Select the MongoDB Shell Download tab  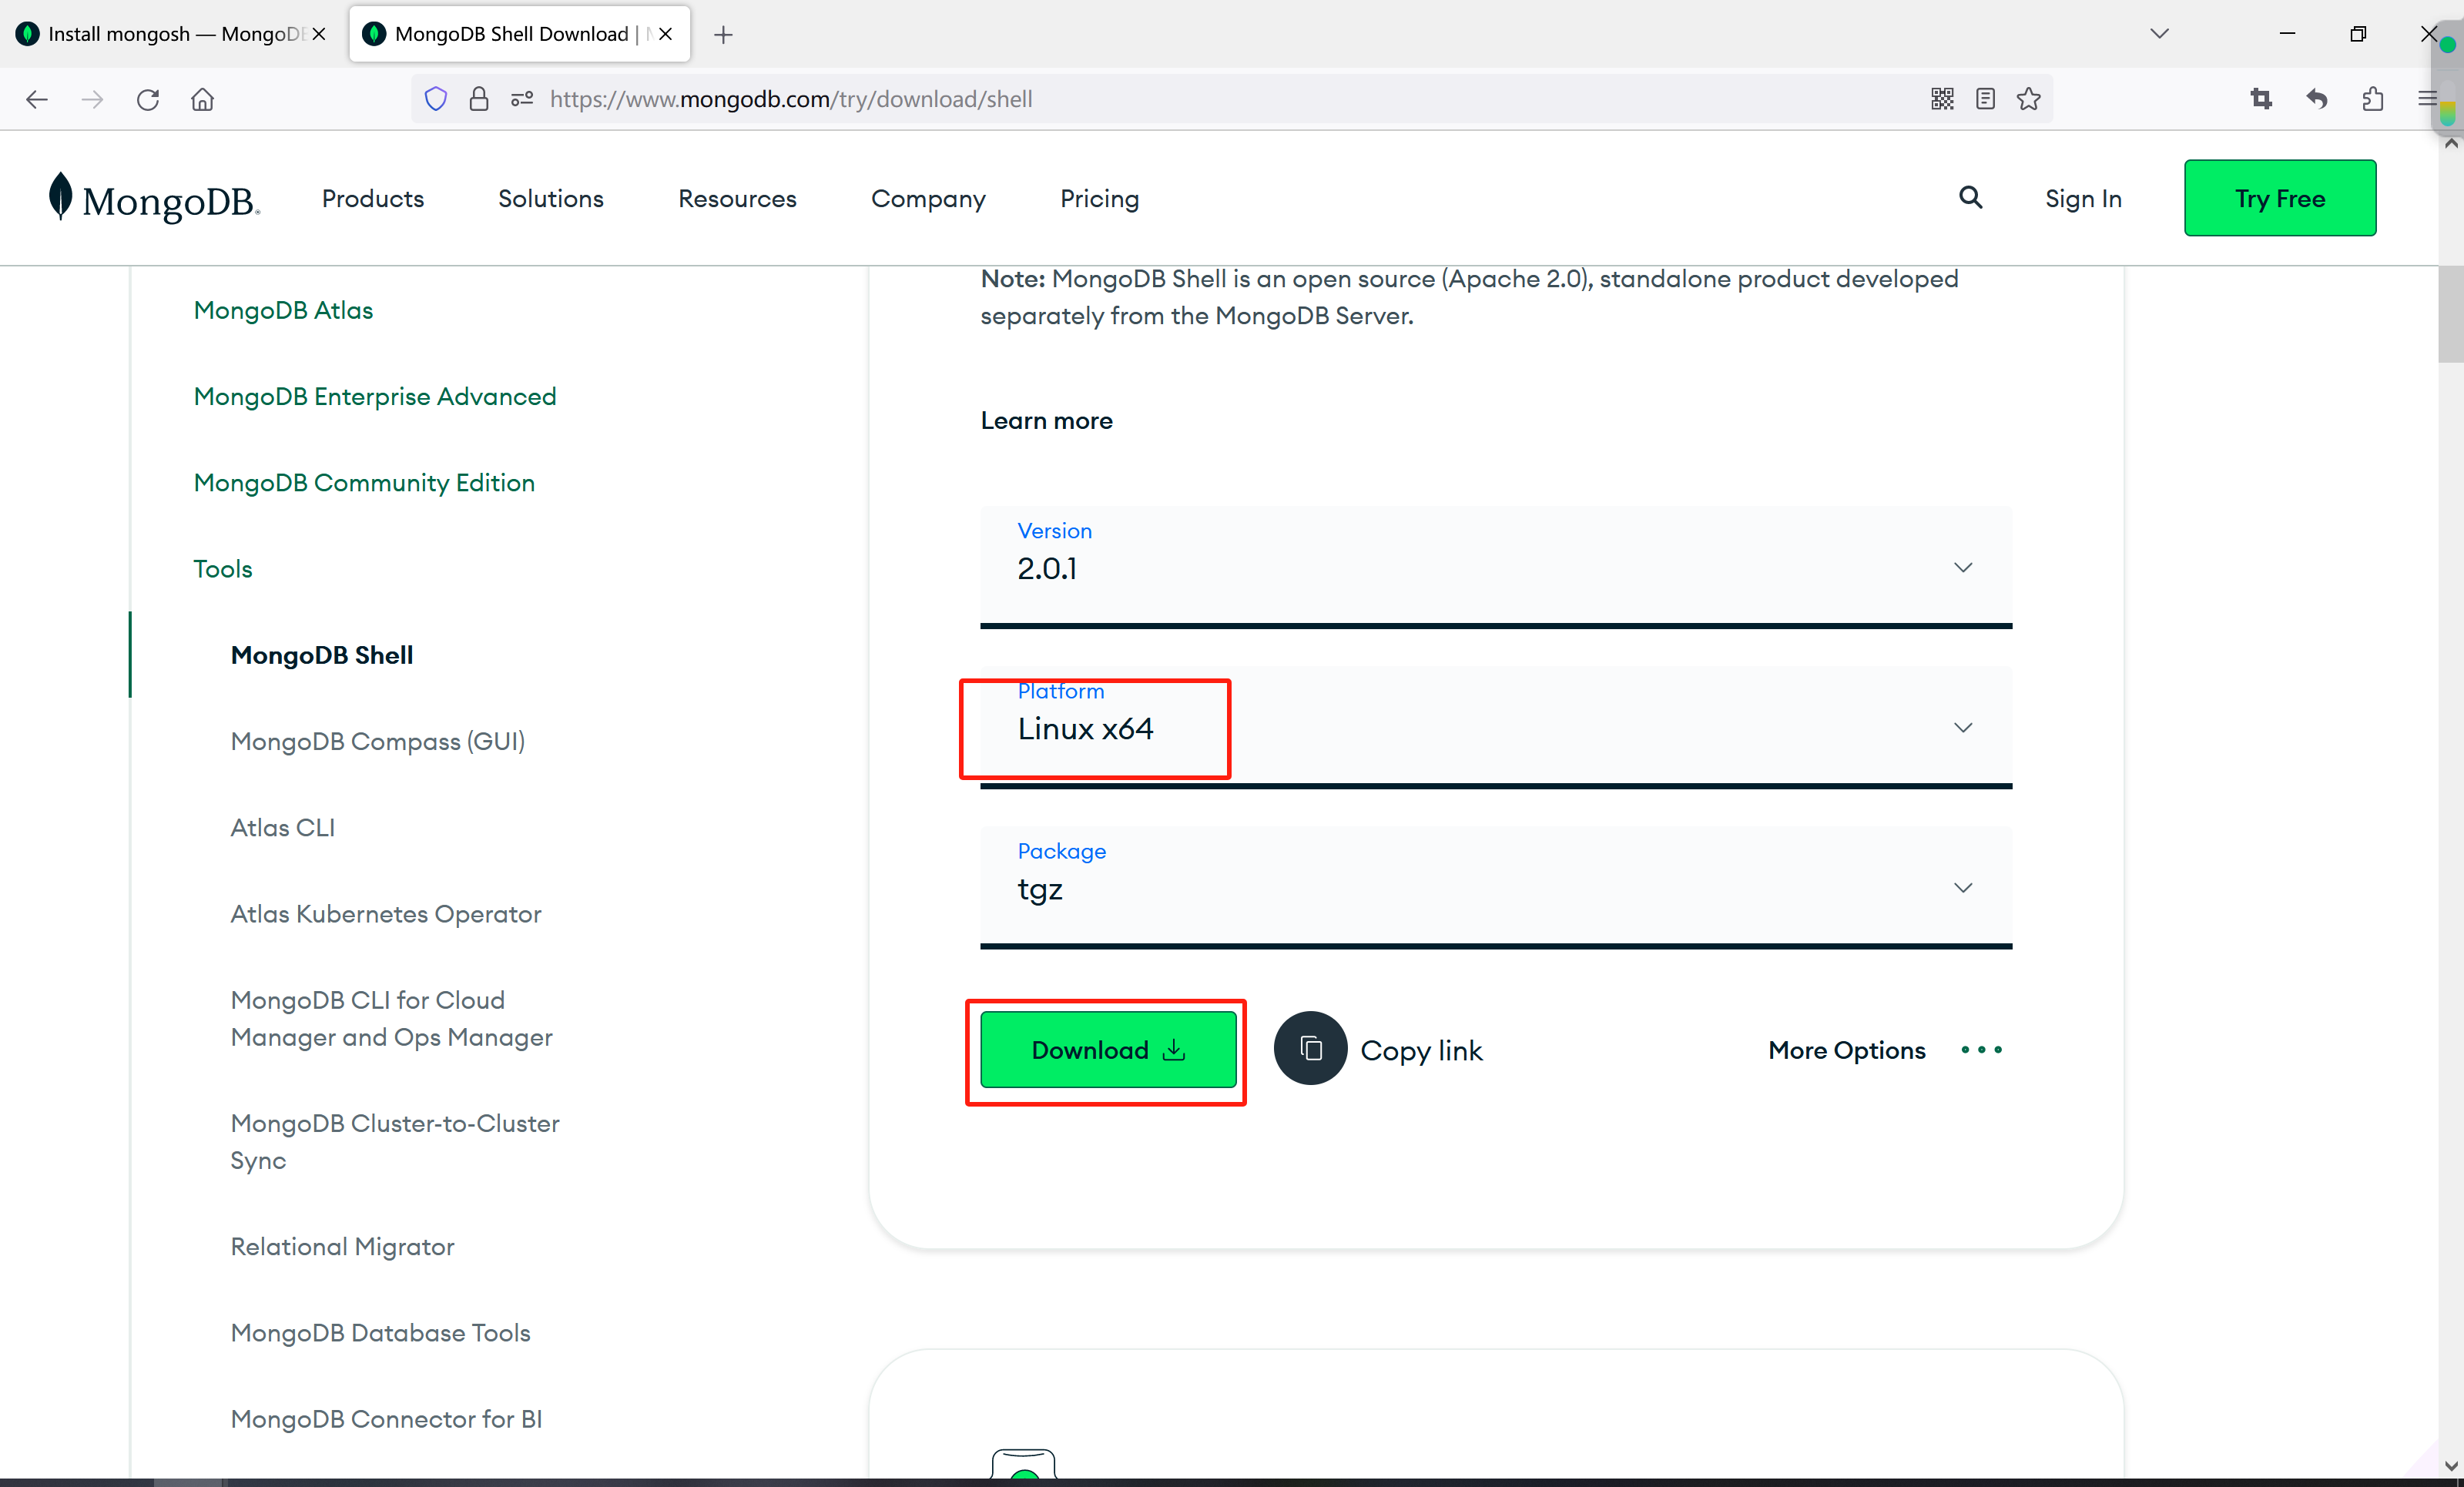[519, 34]
